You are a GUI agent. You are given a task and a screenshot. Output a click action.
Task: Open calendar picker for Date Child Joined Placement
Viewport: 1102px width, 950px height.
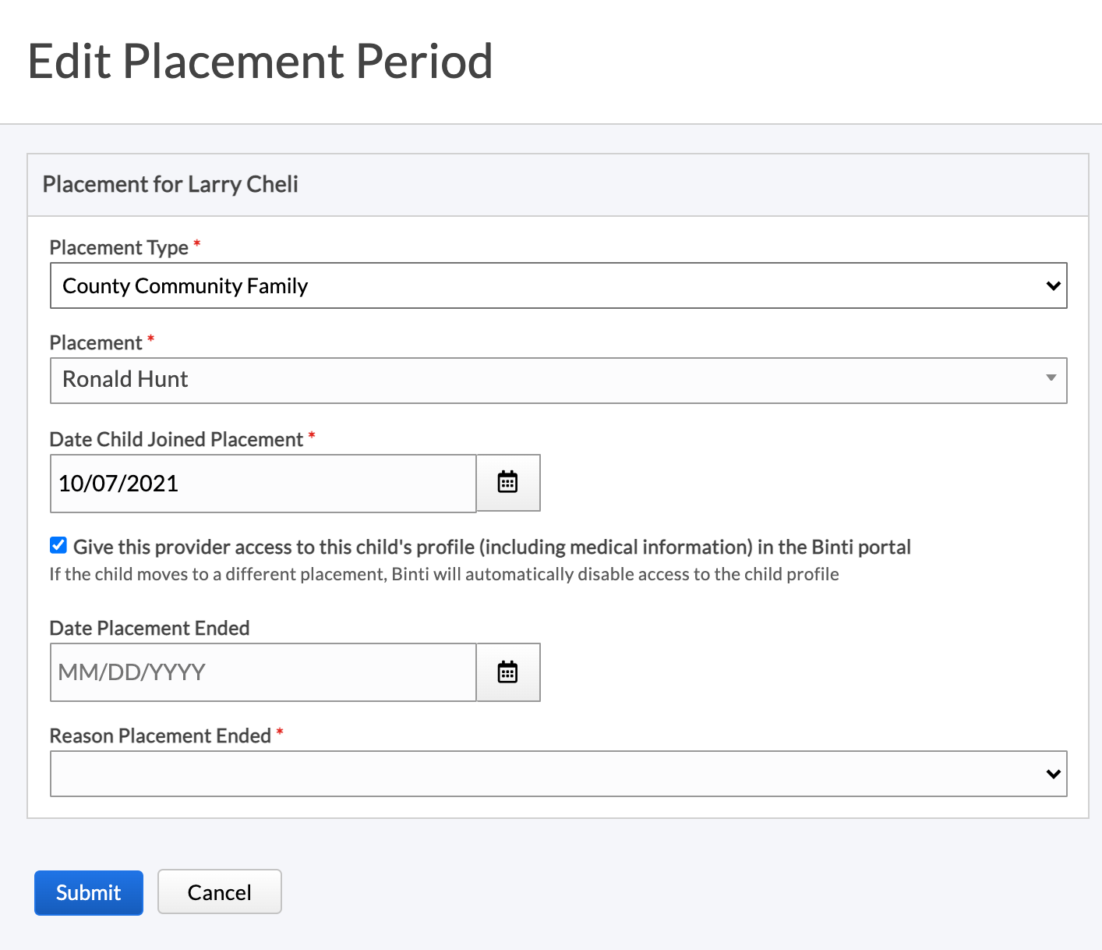tap(507, 483)
